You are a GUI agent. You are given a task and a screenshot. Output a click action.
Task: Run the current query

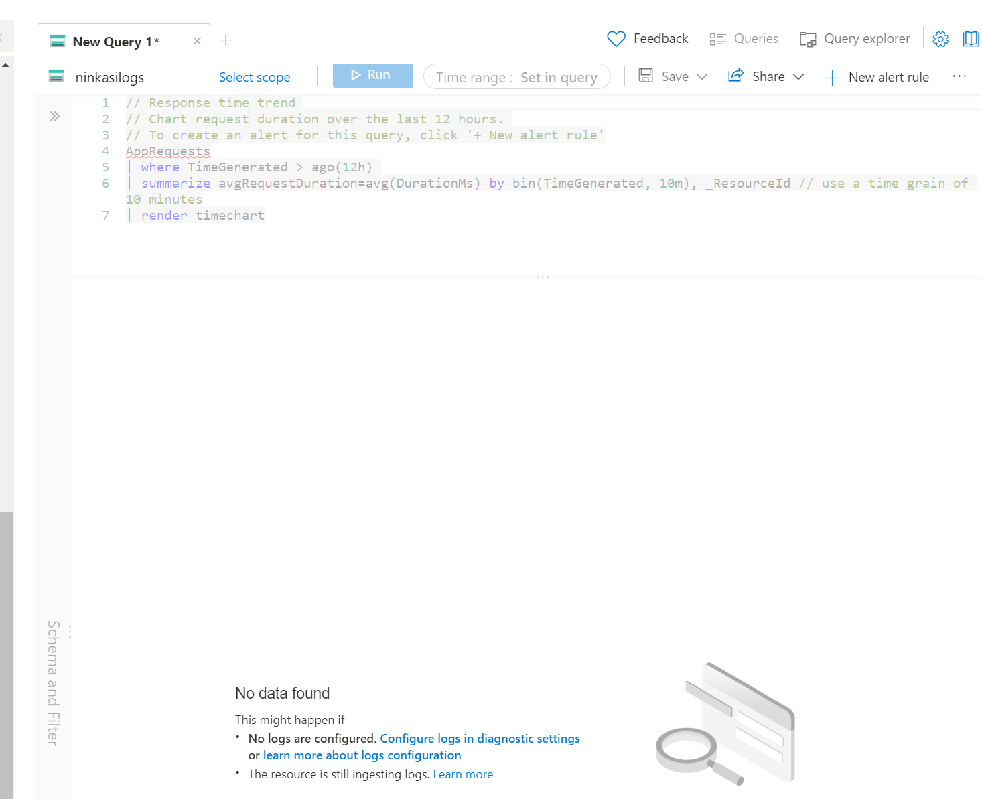click(x=372, y=75)
